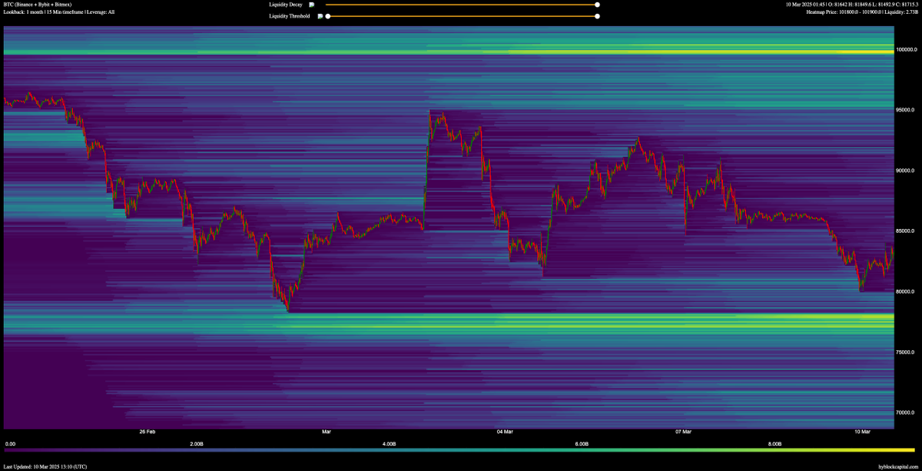Click the 6.00B color scale label
The height and width of the screenshot is (471, 922).
582,444
